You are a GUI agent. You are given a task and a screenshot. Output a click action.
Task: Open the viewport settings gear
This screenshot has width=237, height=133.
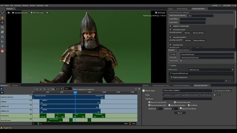click(x=9, y=13)
